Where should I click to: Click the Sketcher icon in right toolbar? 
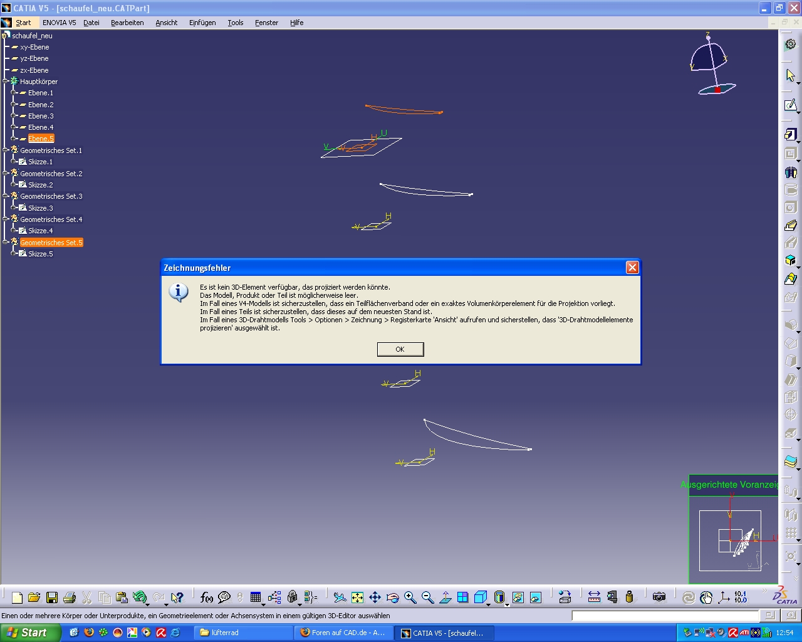pyautogui.click(x=791, y=105)
